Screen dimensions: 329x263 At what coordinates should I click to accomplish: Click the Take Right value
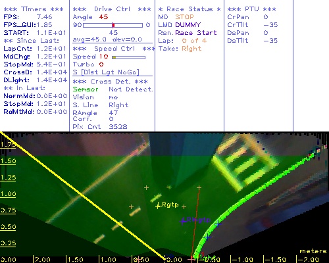click(191, 49)
